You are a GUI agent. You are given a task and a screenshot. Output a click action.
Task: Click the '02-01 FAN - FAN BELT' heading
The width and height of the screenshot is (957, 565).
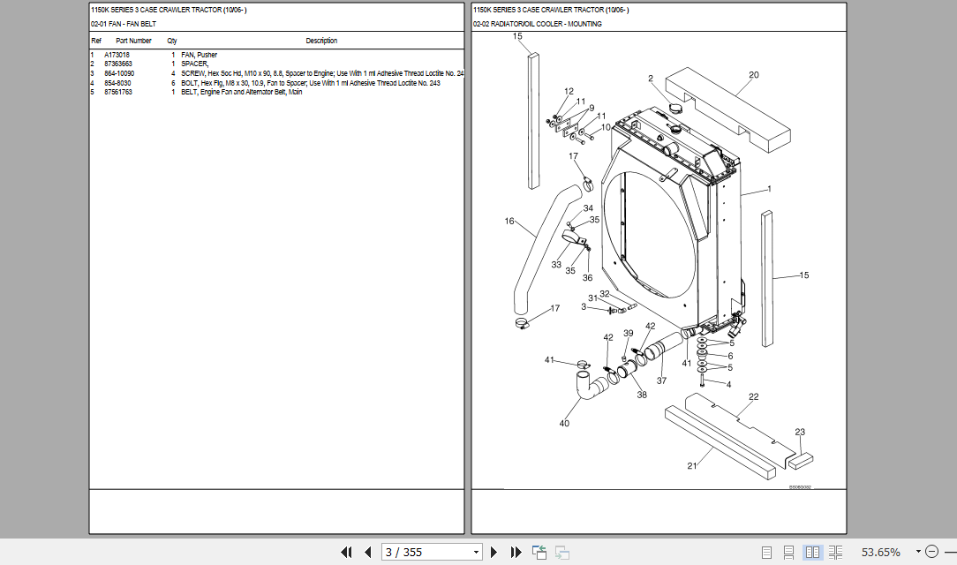pyautogui.click(x=124, y=24)
